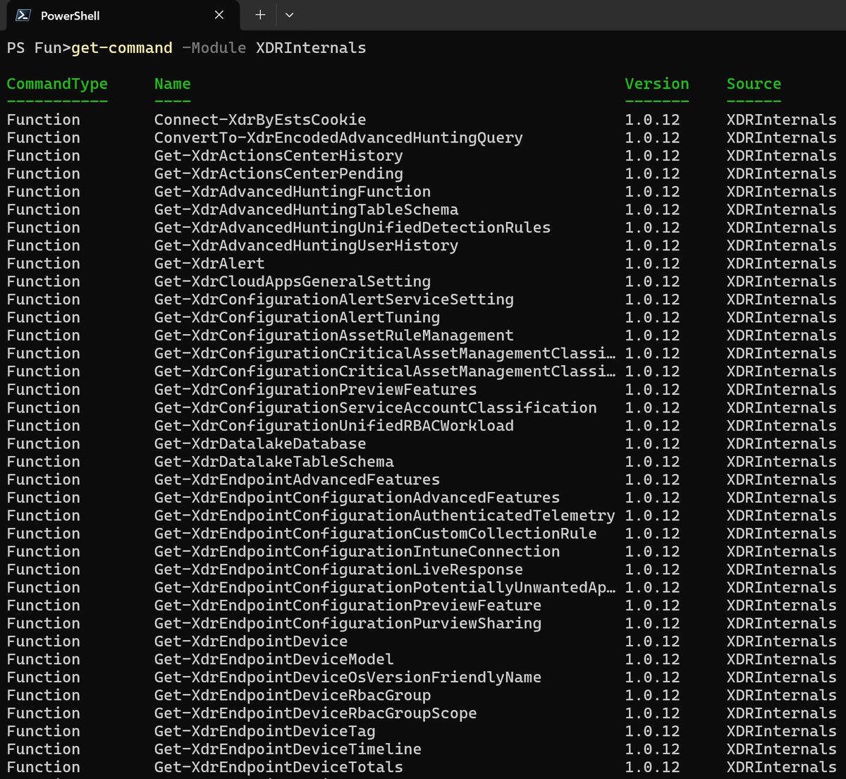Click Get-XdrEndpointConfigurationLiveResponse entry
This screenshot has width=846, height=779.
[x=338, y=570]
